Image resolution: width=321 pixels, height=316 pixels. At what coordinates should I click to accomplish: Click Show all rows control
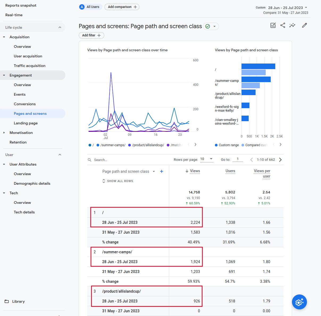pyautogui.click(x=118, y=181)
